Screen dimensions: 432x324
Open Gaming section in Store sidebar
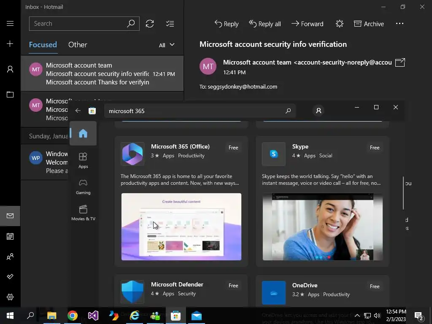pos(83,187)
